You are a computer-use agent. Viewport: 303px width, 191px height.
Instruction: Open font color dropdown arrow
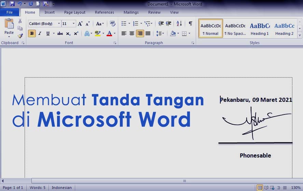114,33
